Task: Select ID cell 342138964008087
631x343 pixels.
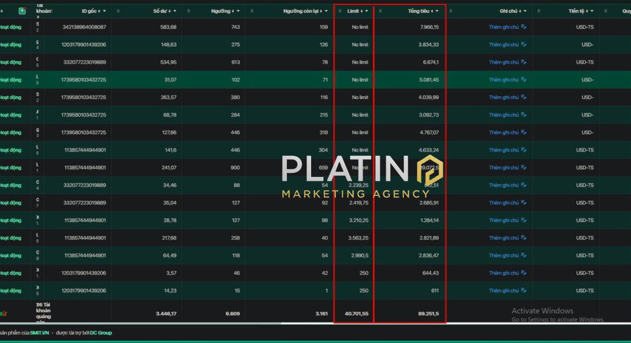Action: (84, 27)
